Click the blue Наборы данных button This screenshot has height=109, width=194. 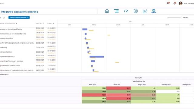[19, 18]
